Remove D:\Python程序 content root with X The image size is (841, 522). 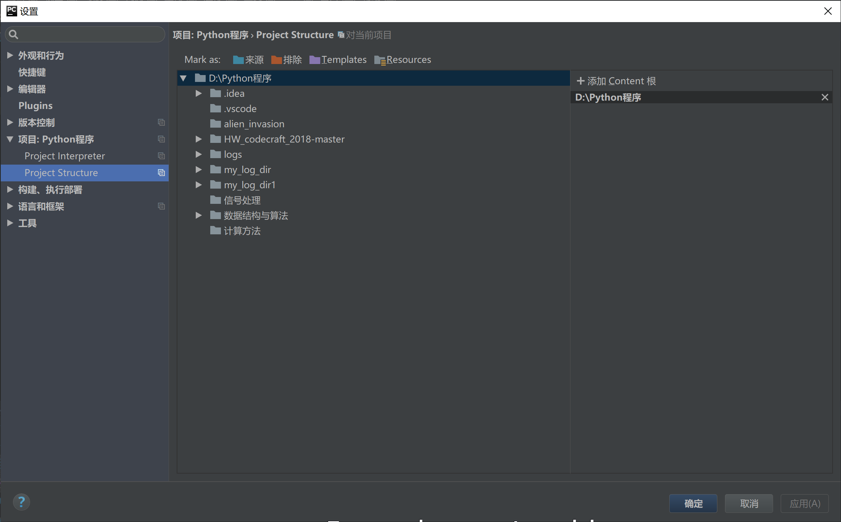825,97
